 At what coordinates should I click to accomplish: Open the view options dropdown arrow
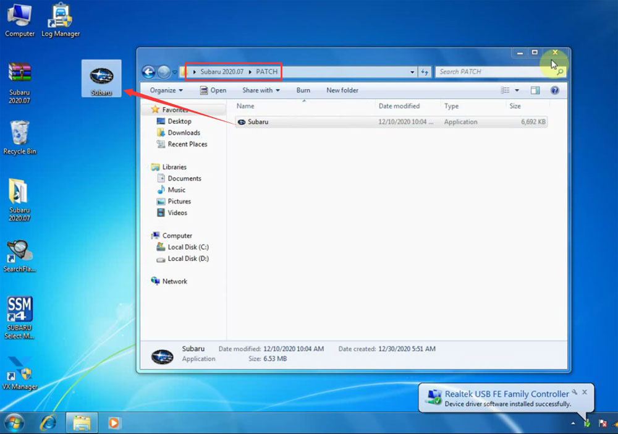click(517, 91)
